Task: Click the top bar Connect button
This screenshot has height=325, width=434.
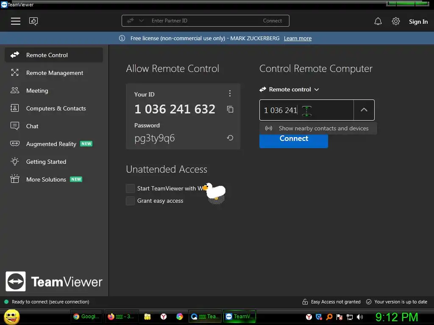Action: [x=273, y=21]
